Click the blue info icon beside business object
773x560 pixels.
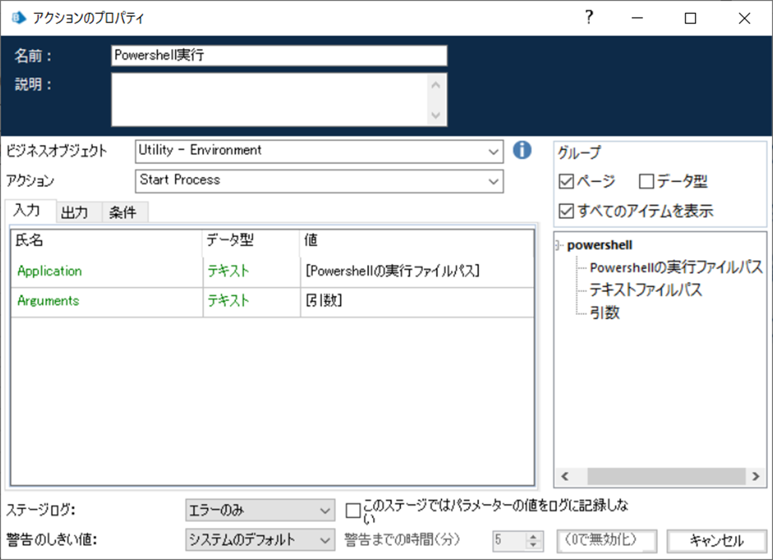(x=522, y=150)
